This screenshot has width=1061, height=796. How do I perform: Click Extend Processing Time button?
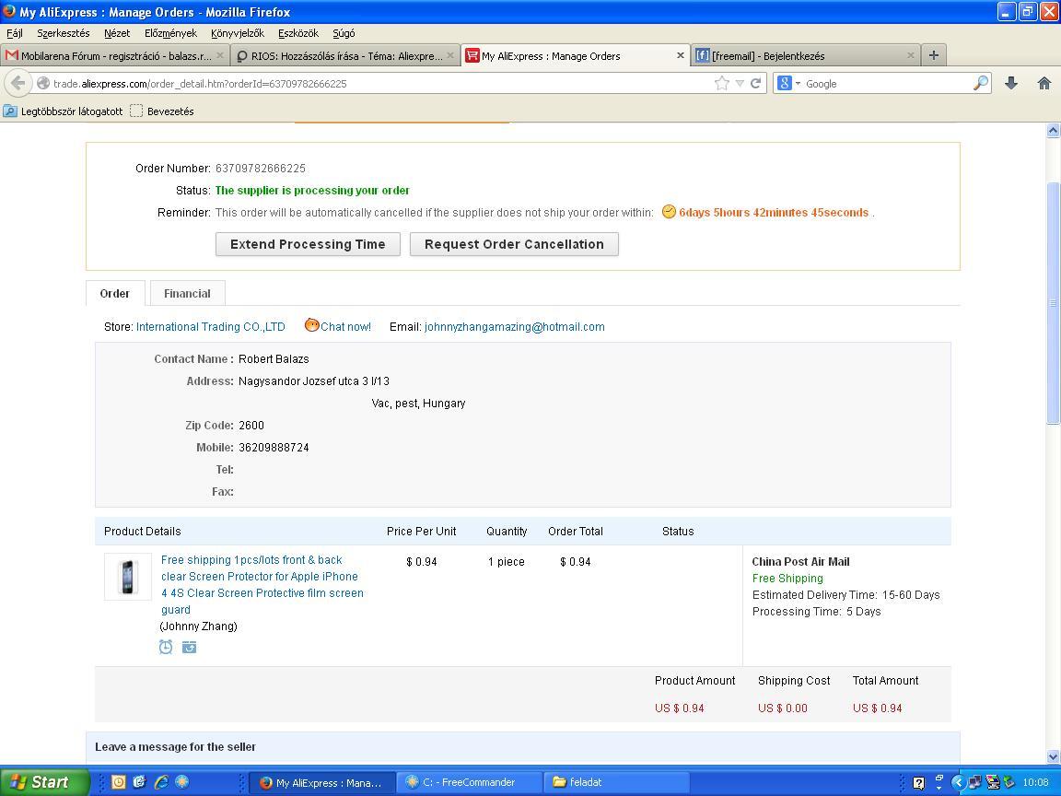tap(308, 244)
